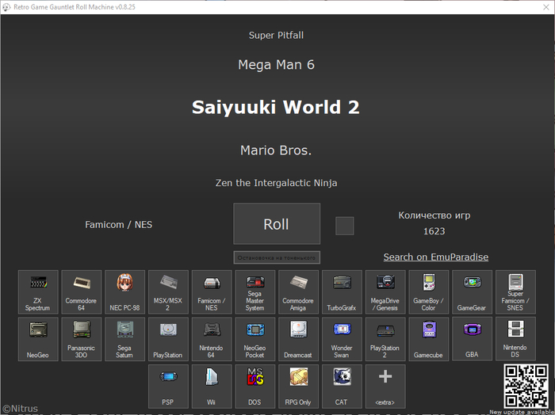Choose the RPG Only filter icon

(298, 386)
